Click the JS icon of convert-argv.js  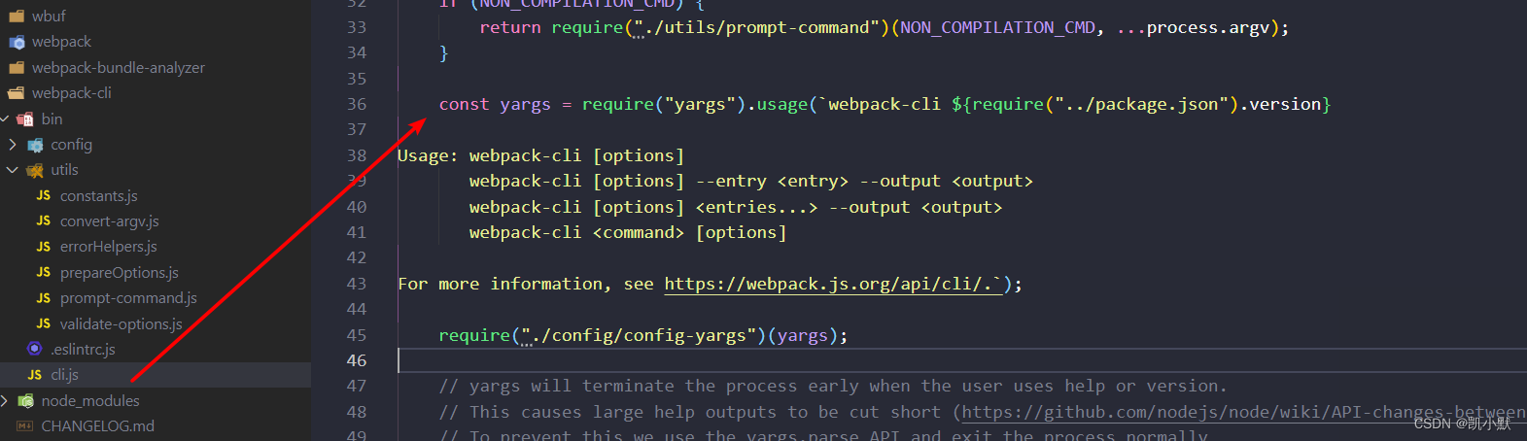[x=44, y=221]
